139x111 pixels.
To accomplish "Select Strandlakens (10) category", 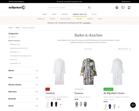I will coord(15,63).
